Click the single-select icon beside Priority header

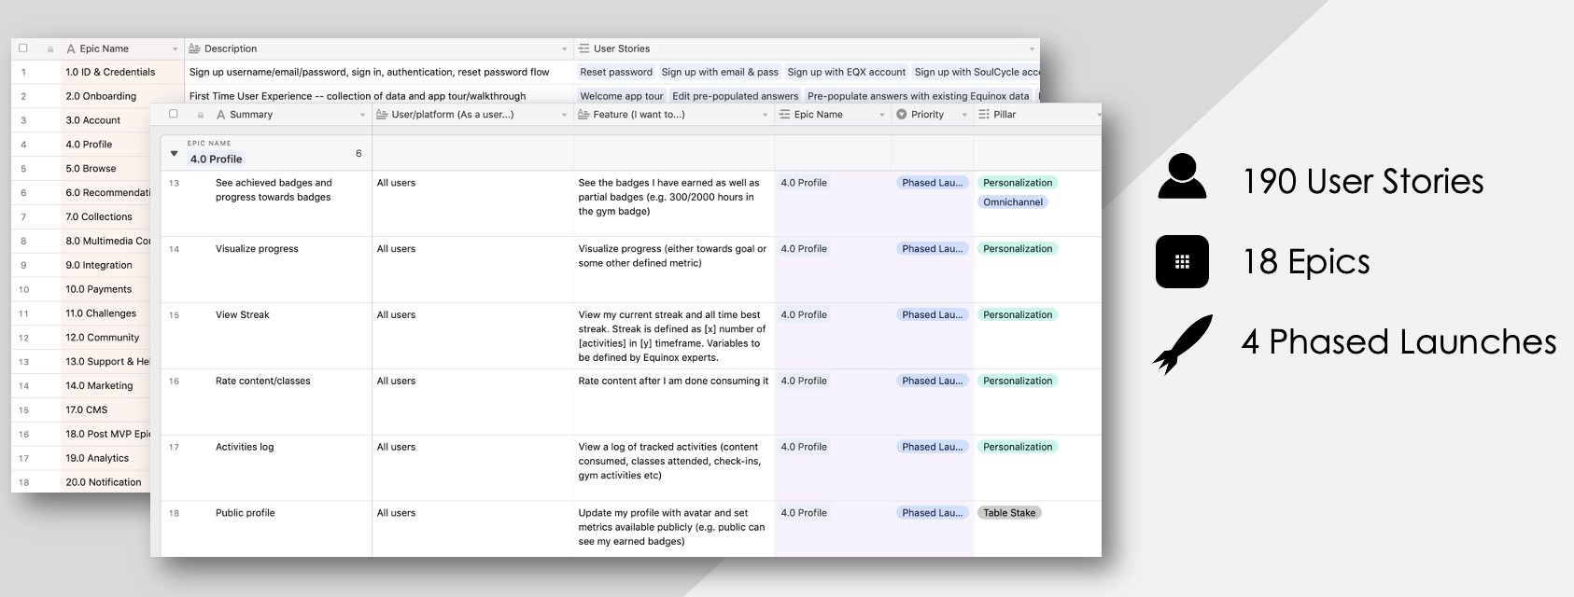tap(902, 115)
